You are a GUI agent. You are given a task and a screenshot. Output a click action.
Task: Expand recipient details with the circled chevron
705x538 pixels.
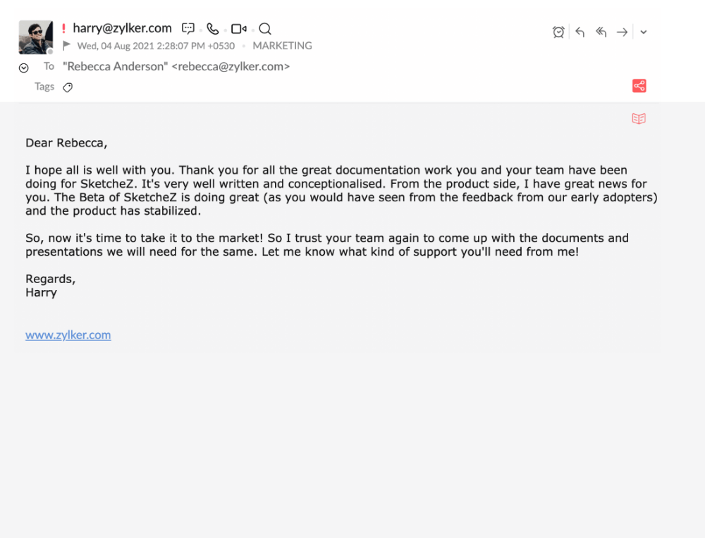click(x=23, y=68)
